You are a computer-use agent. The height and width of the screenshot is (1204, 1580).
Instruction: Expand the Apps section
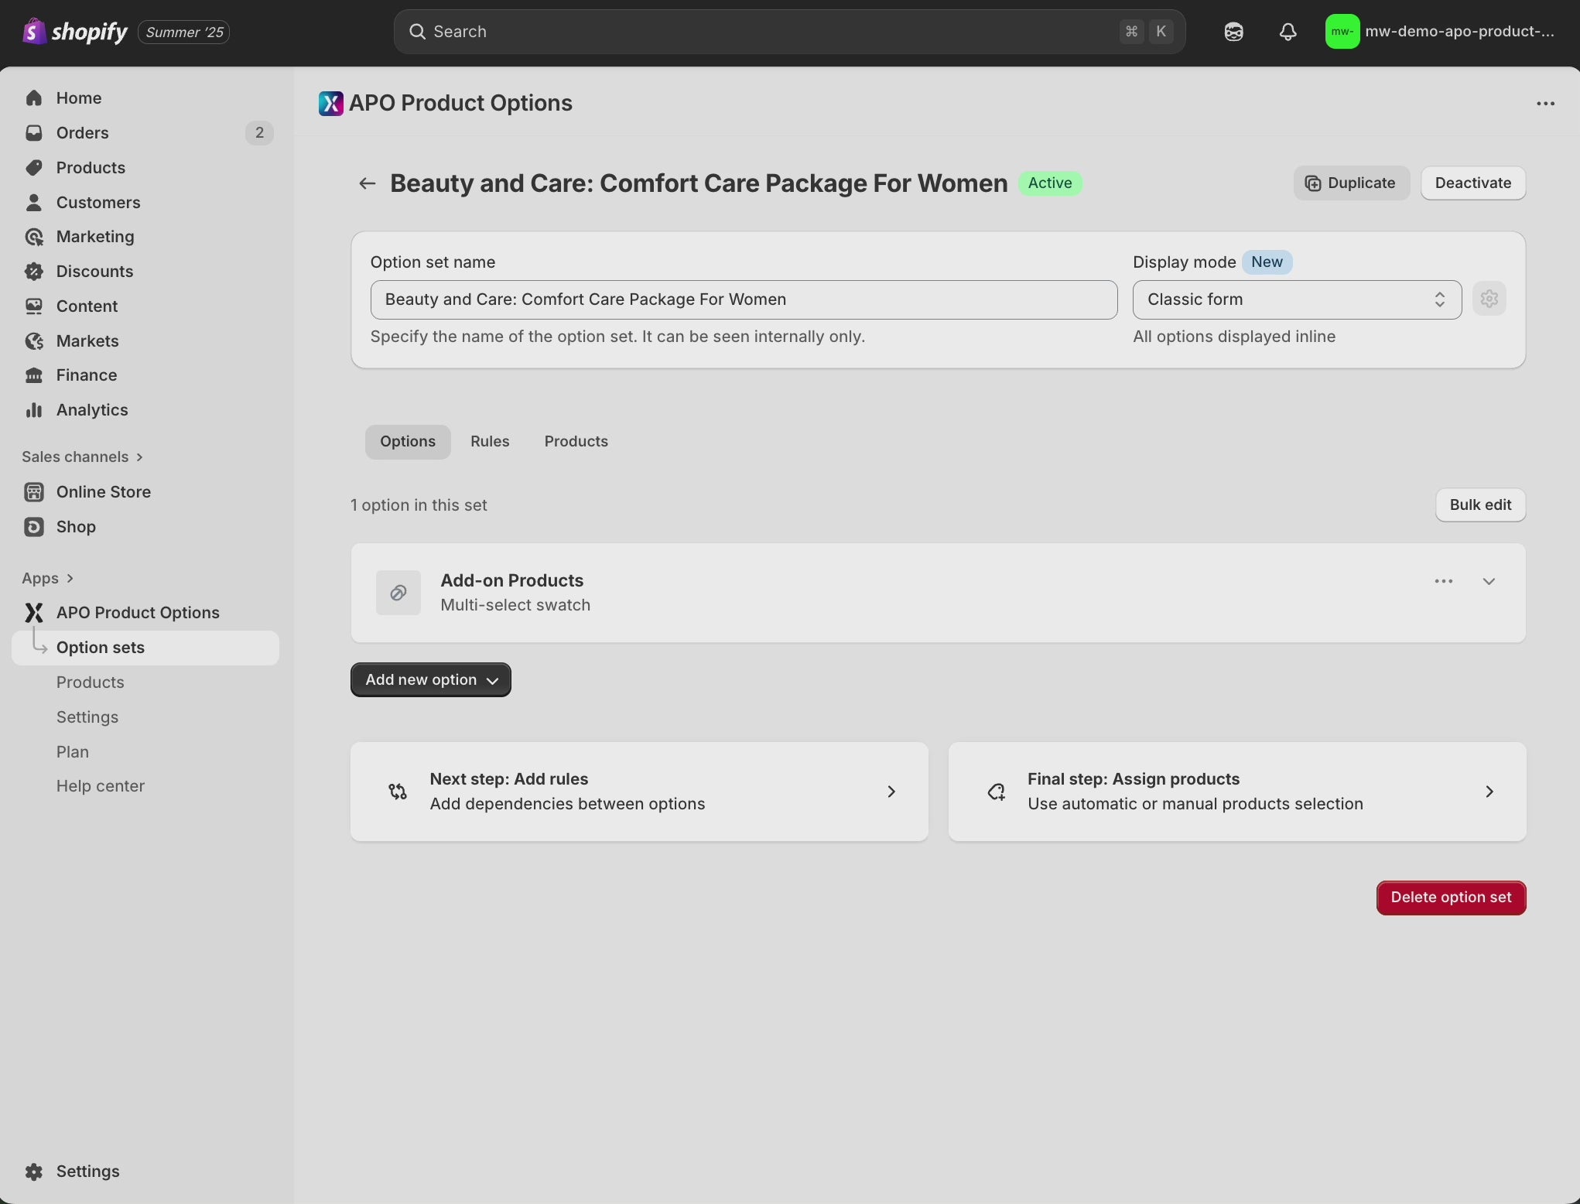coord(48,578)
